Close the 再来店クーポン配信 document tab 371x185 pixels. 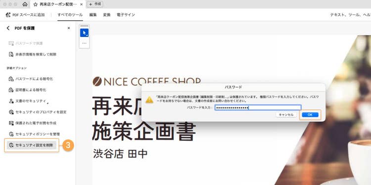pos(81,4)
